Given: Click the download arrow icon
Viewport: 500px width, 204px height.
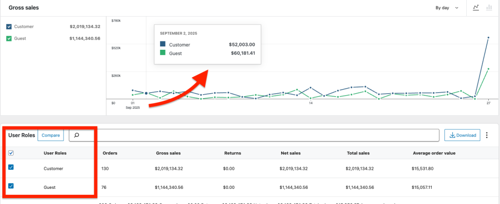Looking at the screenshot, I should click(x=452, y=135).
